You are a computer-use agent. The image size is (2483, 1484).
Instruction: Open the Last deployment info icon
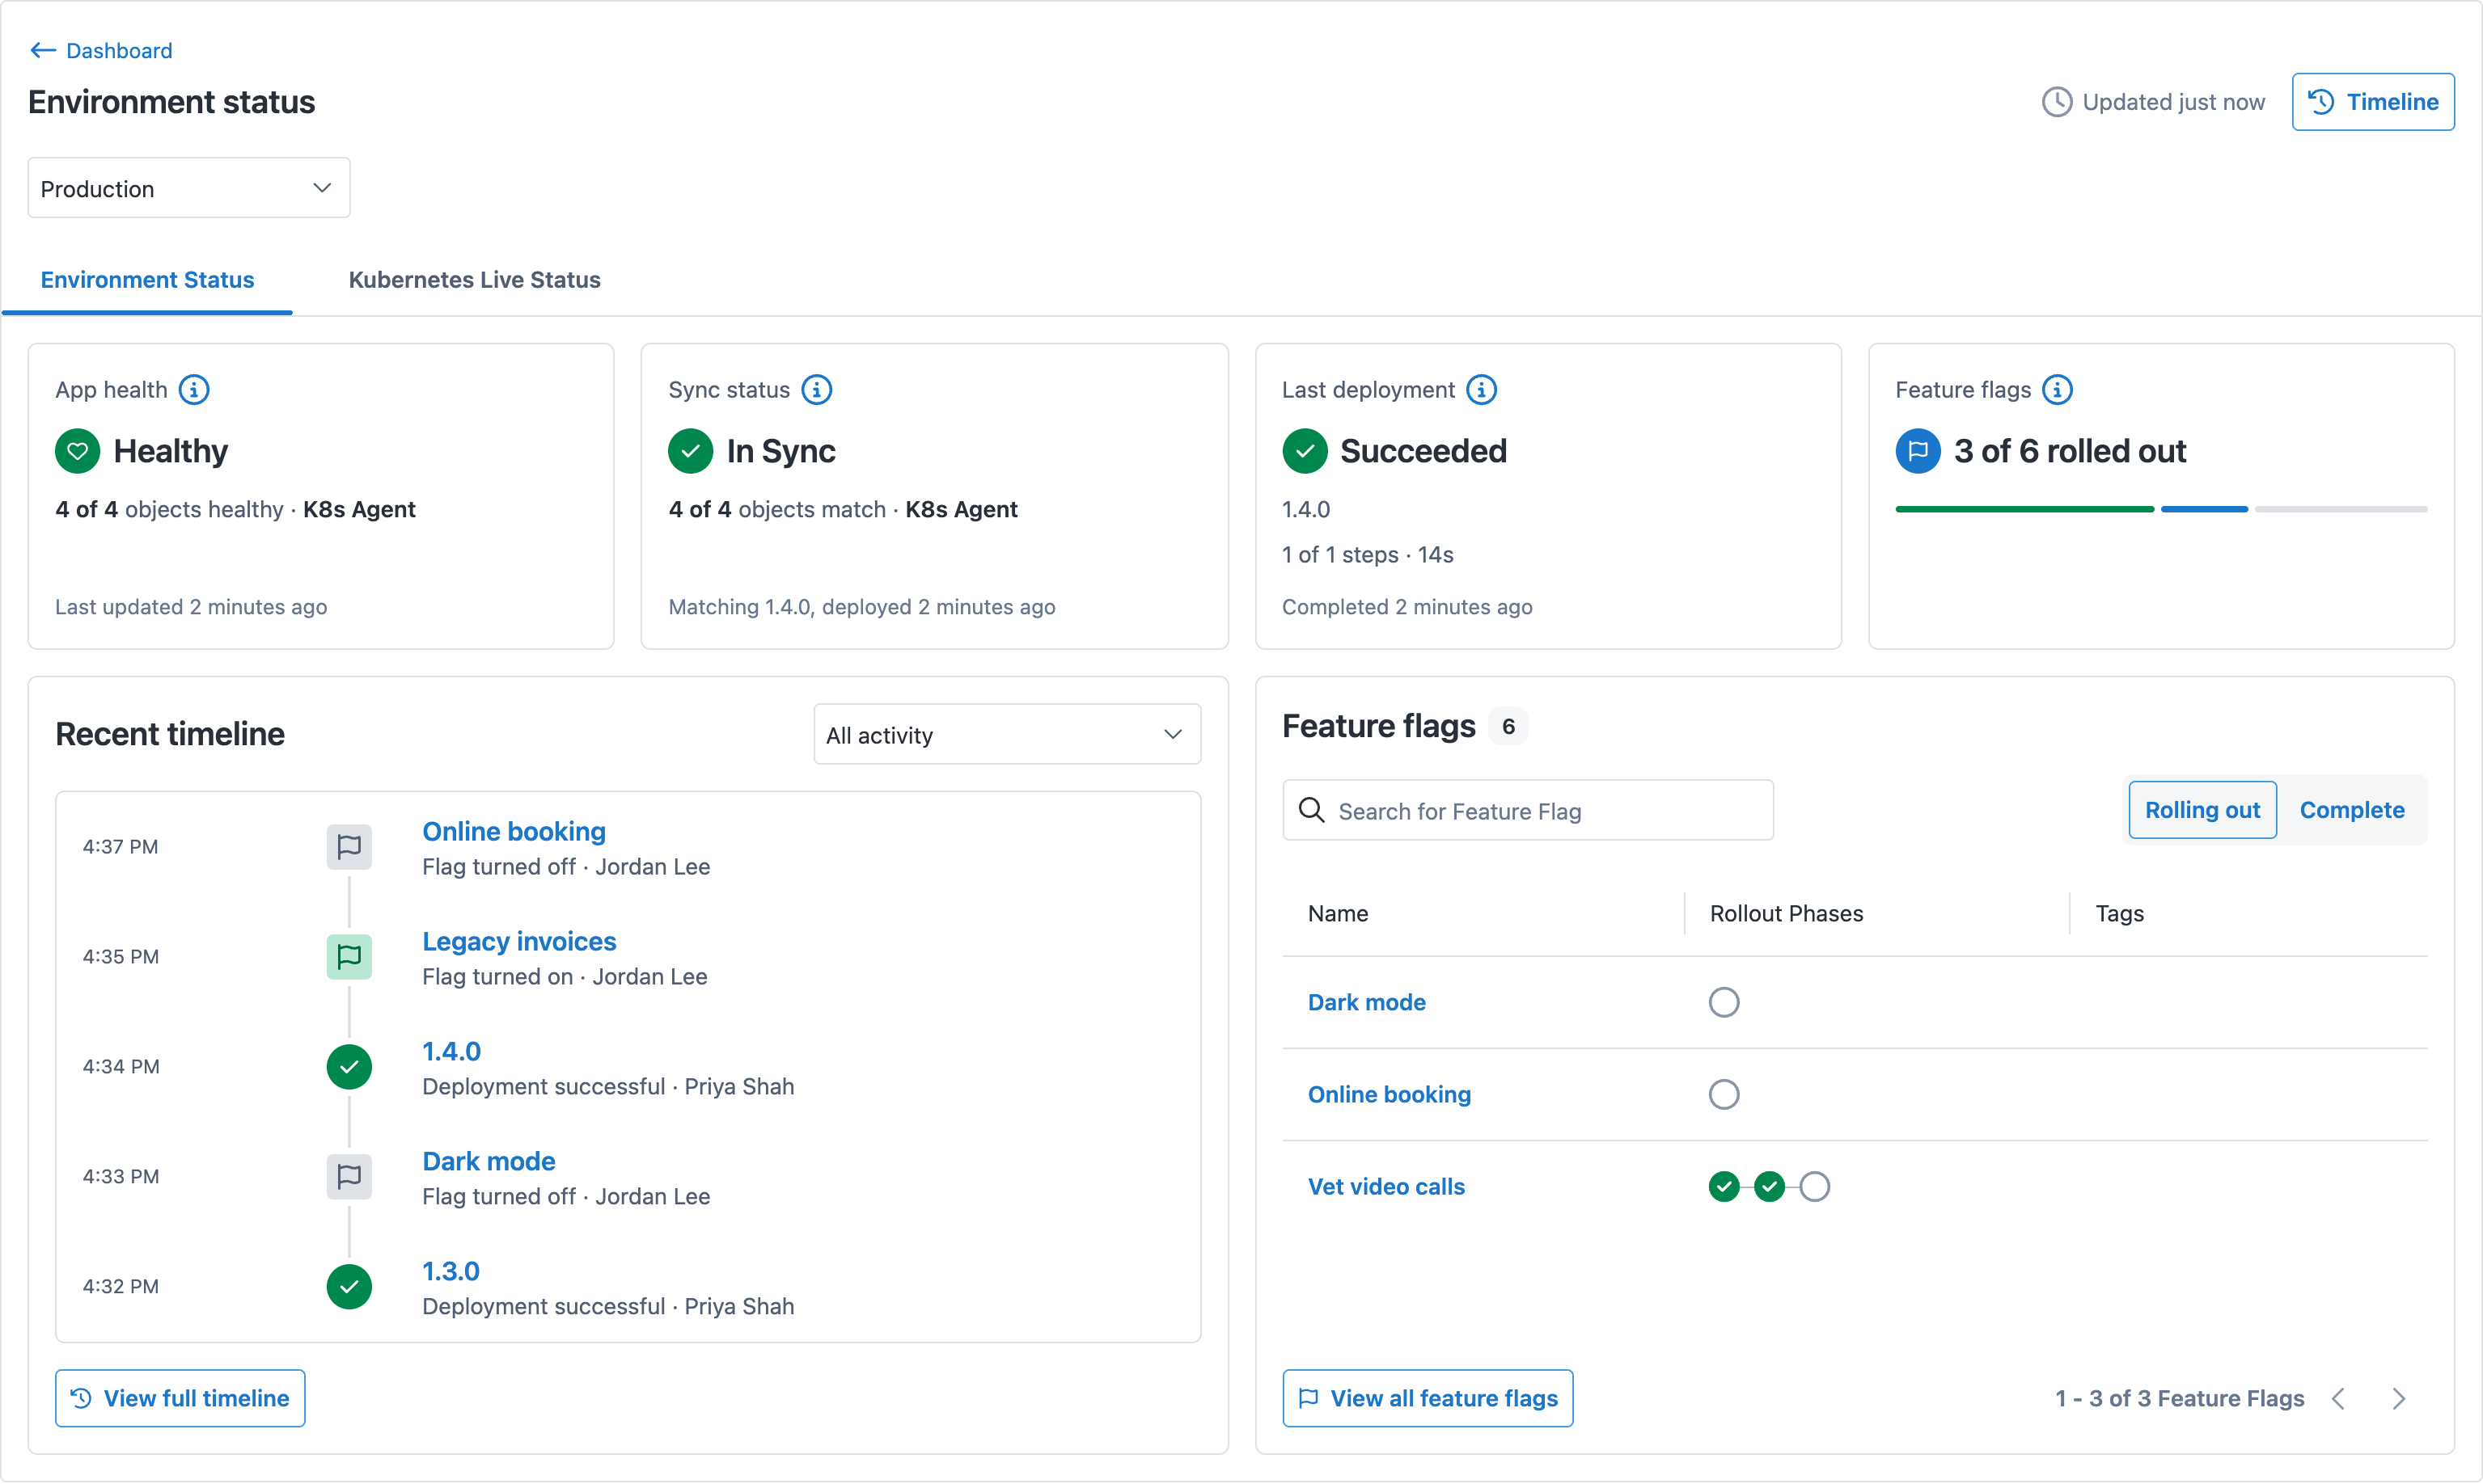[1482, 390]
